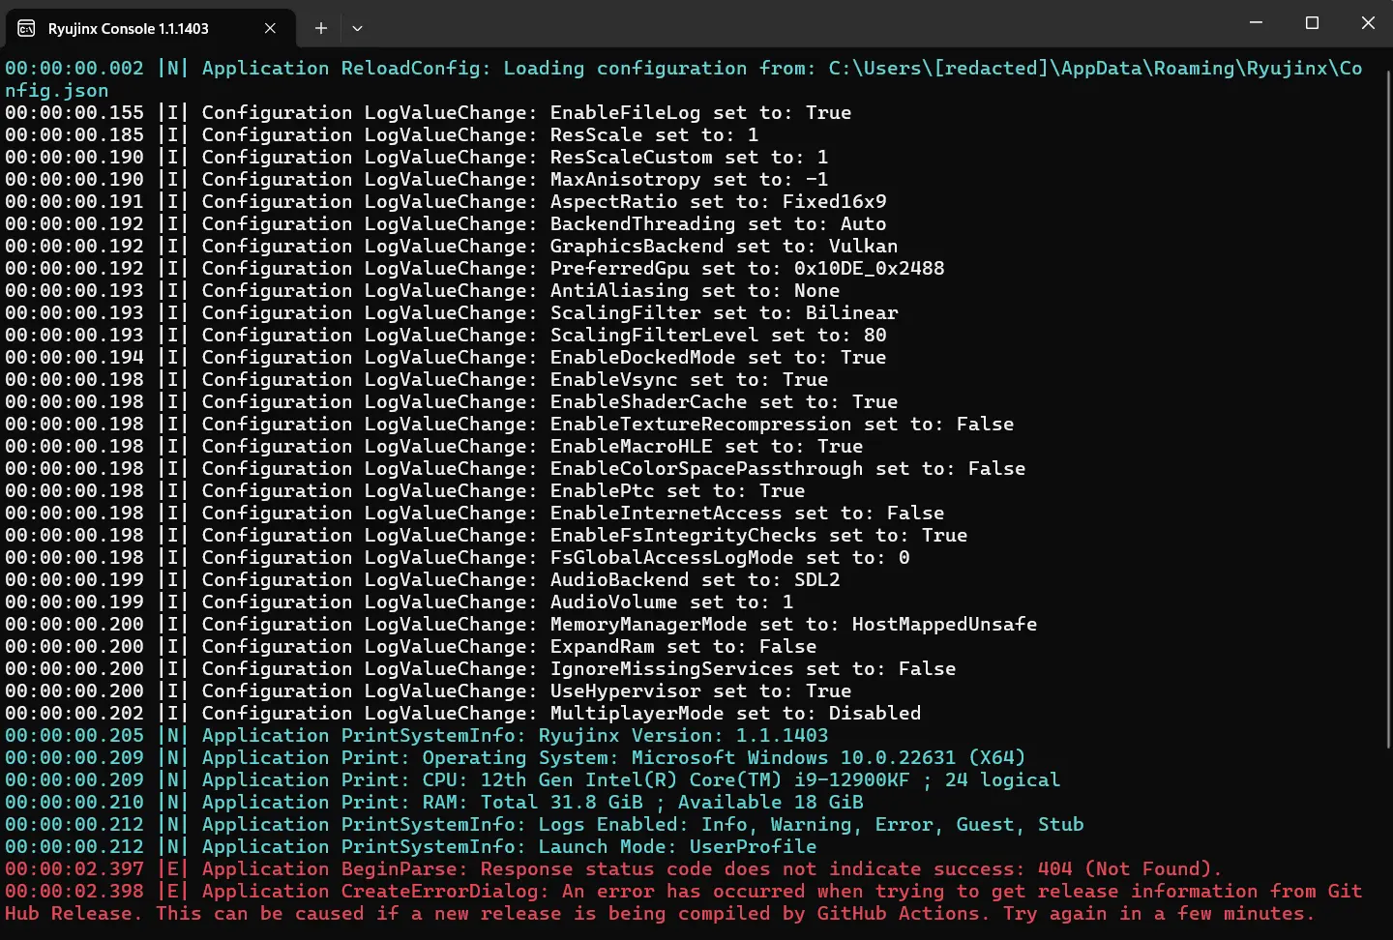Image resolution: width=1393 pixels, height=940 pixels.
Task: Click the 'Ryujinx Version: 1.1.1403' line
Action: click(x=417, y=735)
